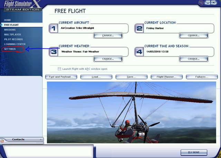This screenshot has width=221, height=158.
Task: Click the ultralight aircraft preview image
Action: 131,112
